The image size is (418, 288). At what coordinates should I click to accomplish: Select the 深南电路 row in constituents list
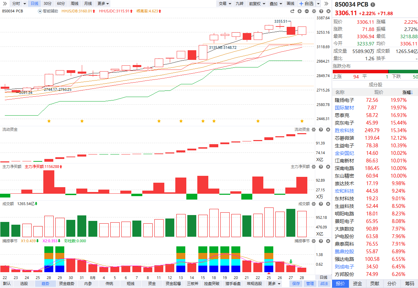click(375, 168)
